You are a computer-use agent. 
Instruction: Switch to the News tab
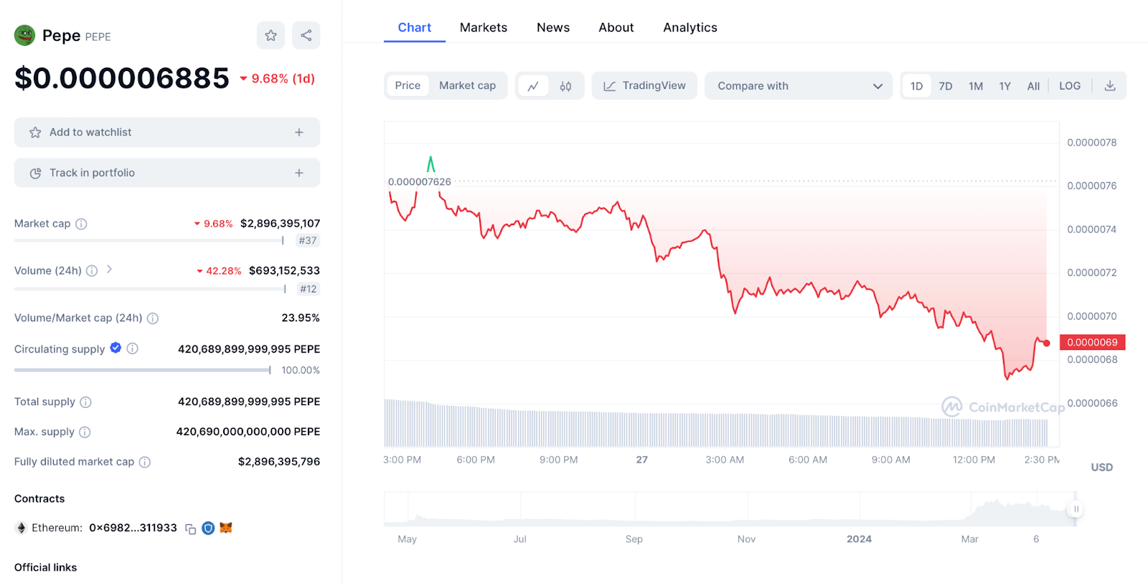click(x=553, y=27)
